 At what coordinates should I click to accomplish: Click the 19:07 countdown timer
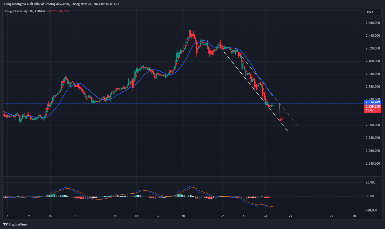(370, 110)
